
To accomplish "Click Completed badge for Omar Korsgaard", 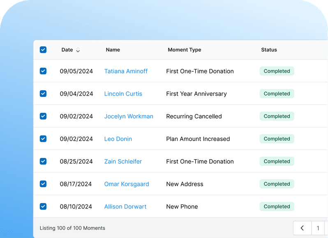I will point(277,184).
